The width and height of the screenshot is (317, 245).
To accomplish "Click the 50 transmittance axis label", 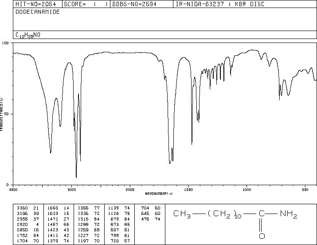I will (x=7, y=114).
